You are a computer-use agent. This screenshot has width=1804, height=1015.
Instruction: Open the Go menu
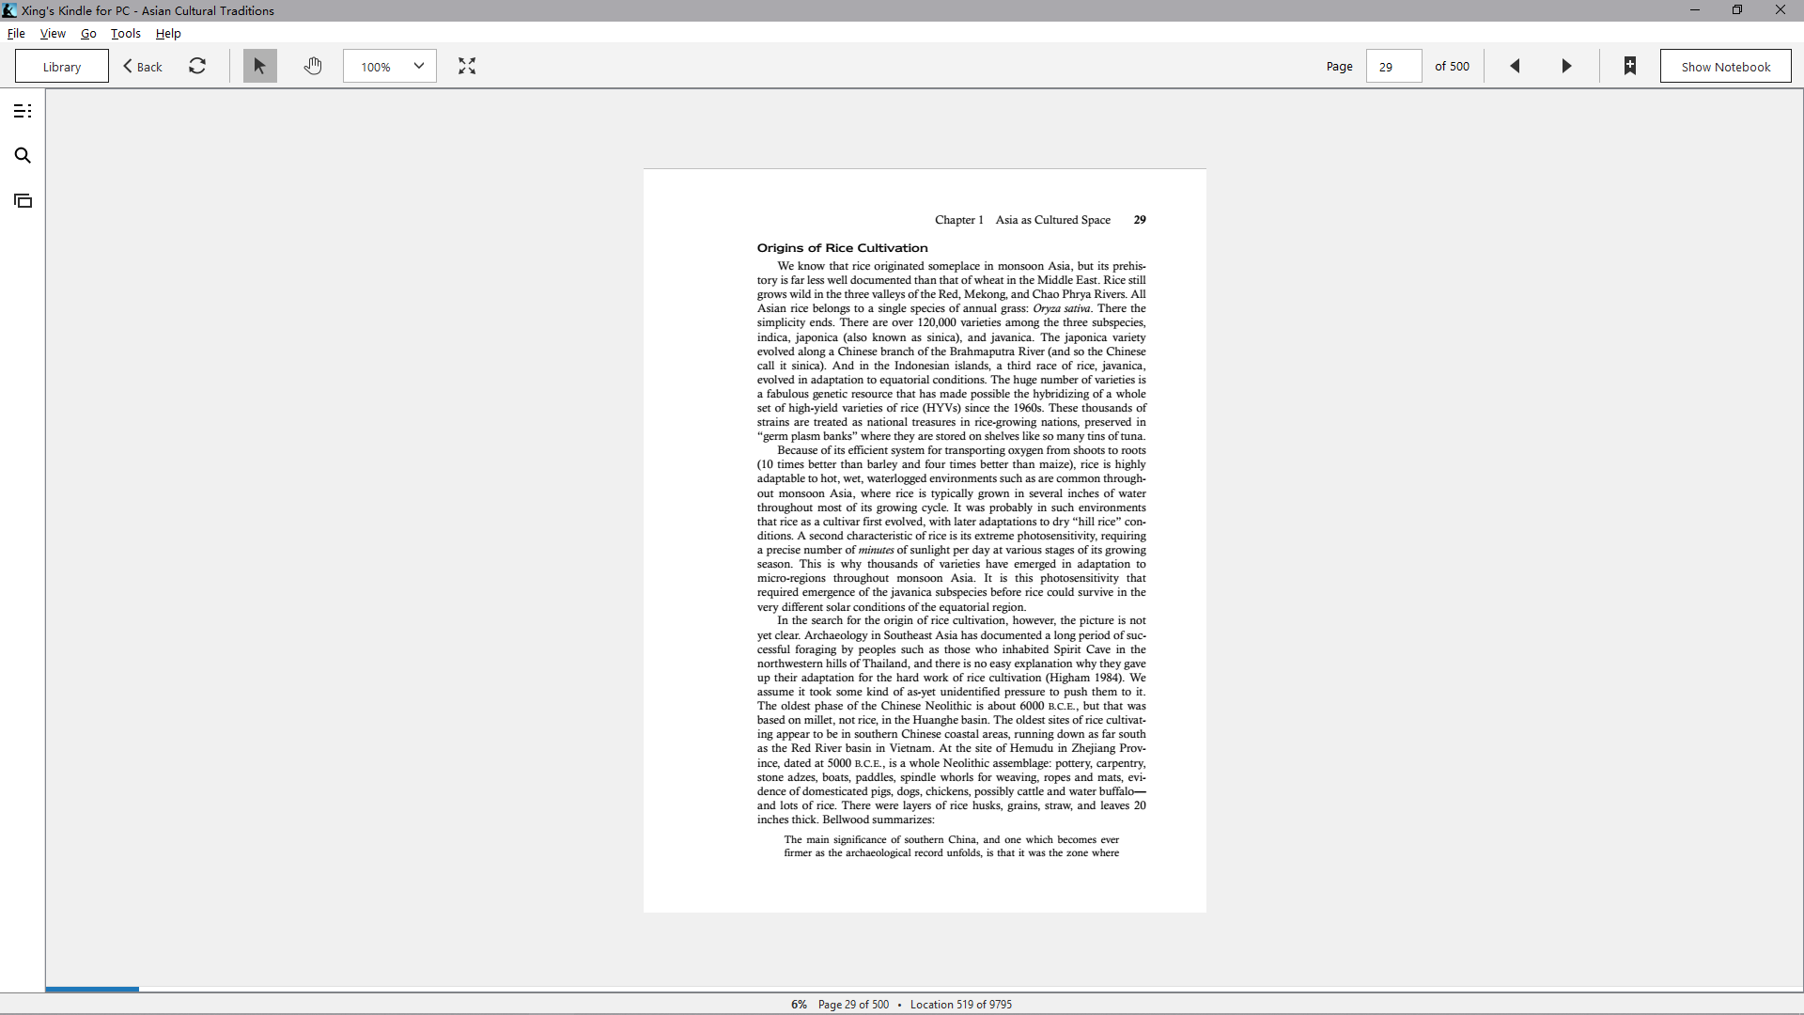coord(88,33)
